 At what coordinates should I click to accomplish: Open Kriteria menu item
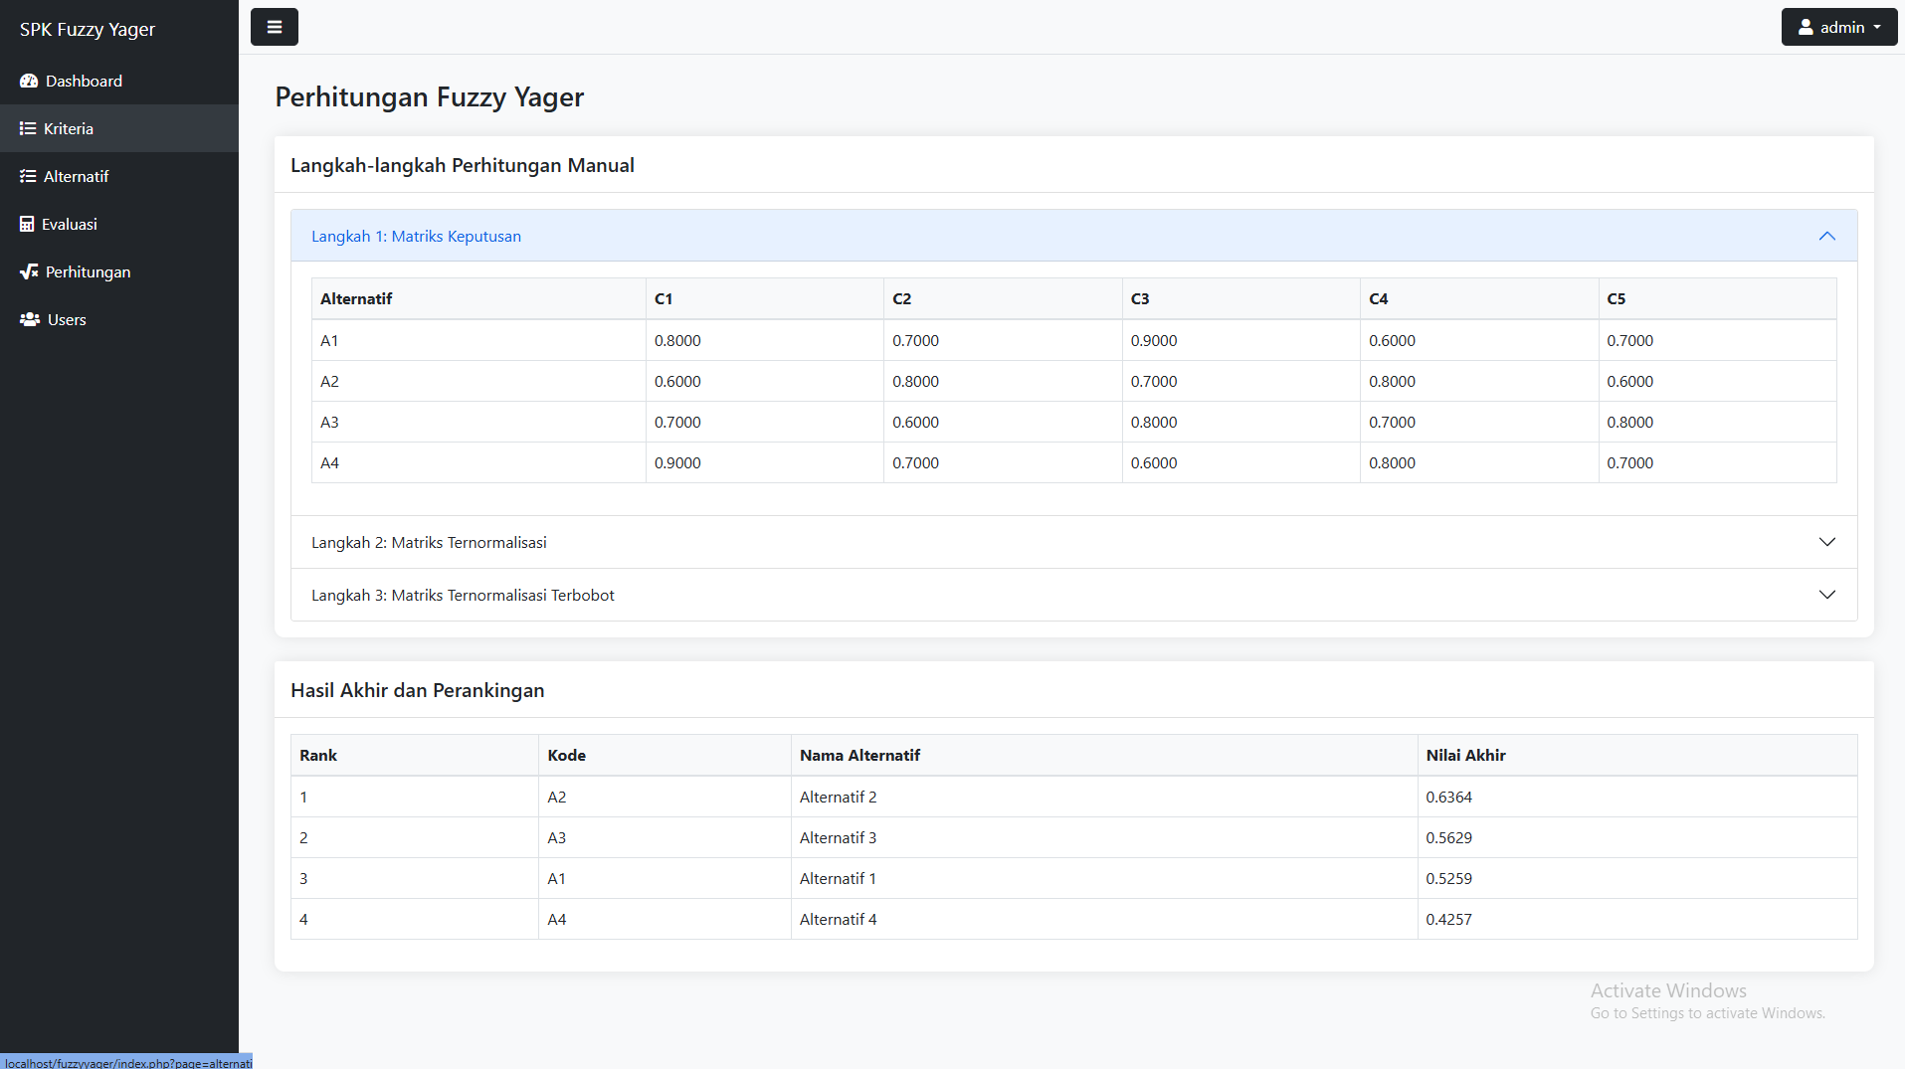119,129
